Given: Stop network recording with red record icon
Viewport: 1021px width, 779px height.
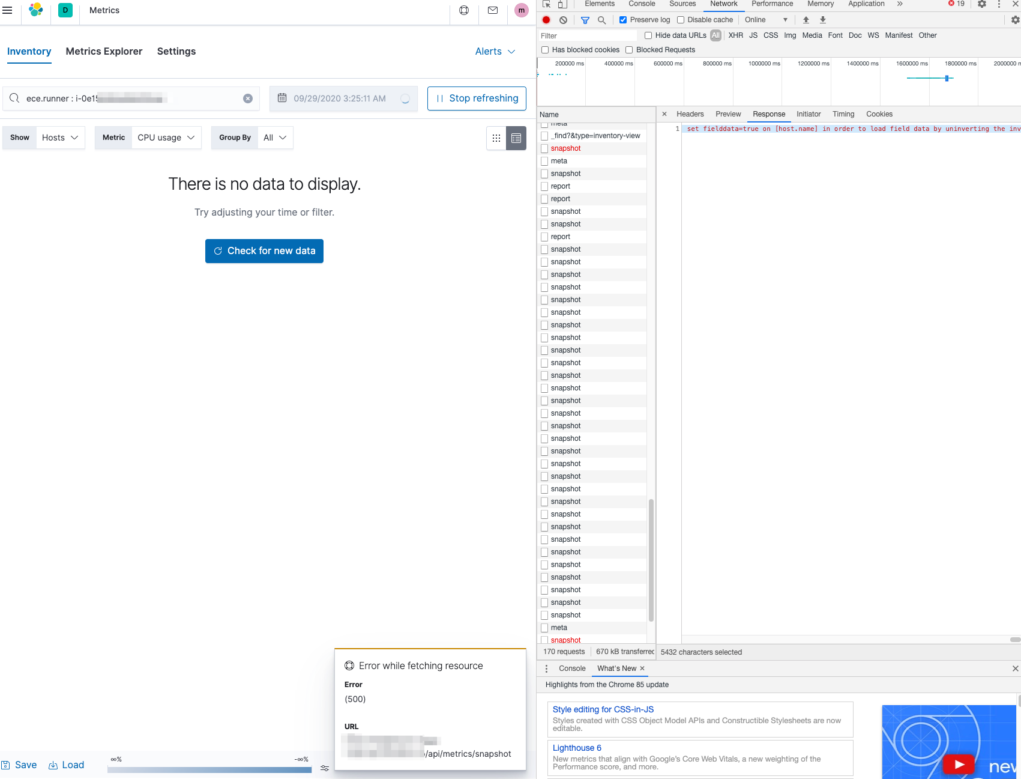Looking at the screenshot, I should [x=546, y=20].
